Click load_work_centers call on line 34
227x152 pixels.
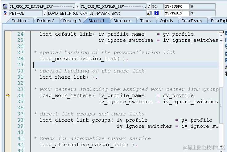click(x=66, y=95)
